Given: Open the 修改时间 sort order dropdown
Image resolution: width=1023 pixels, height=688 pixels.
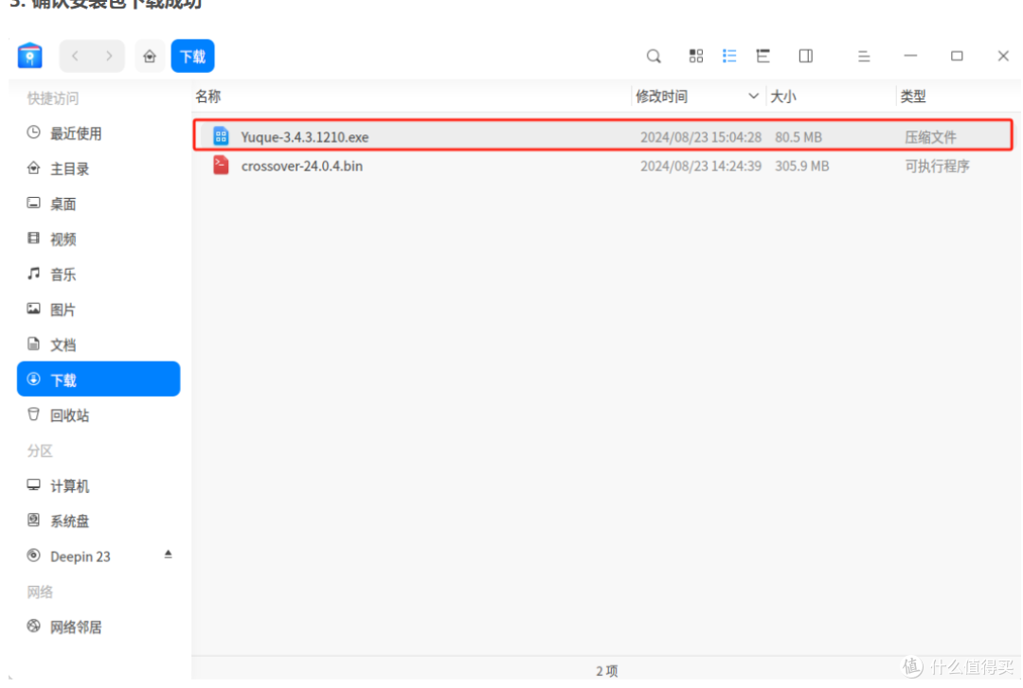Looking at the screenshot, I should (754, 96).
